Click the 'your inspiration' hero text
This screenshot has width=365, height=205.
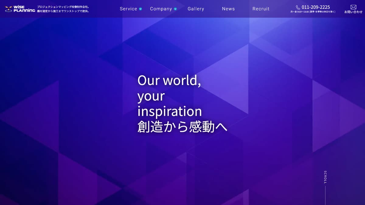pyautogui.click(x=169, y=103)
